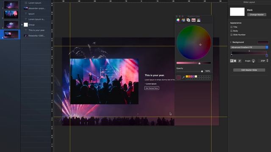Viewport: 271px width, 152px height.
Task: Click text icon of 'Lorem Ipsum is...' layer
Action: point(26,19)
